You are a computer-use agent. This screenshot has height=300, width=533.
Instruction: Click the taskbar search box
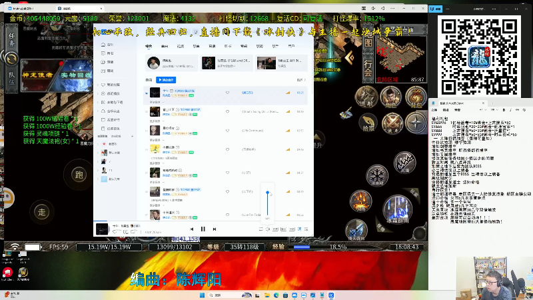(x=230, y=295)
